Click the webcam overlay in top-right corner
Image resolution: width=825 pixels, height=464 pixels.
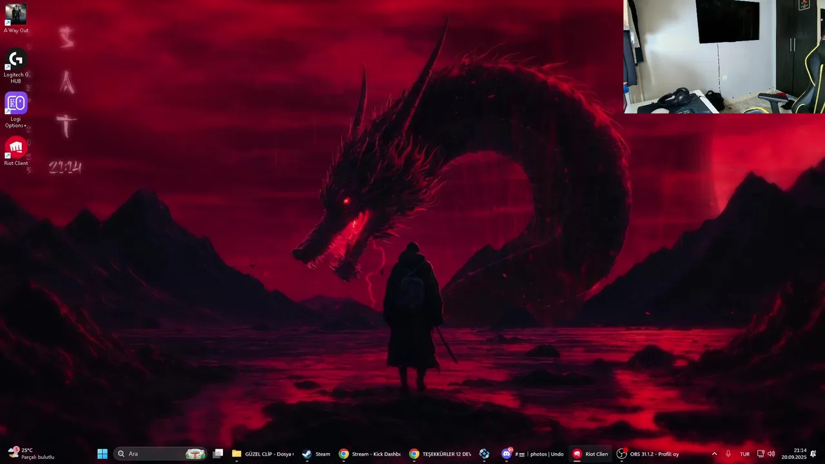pyautogui.click(x=724, y=57)
